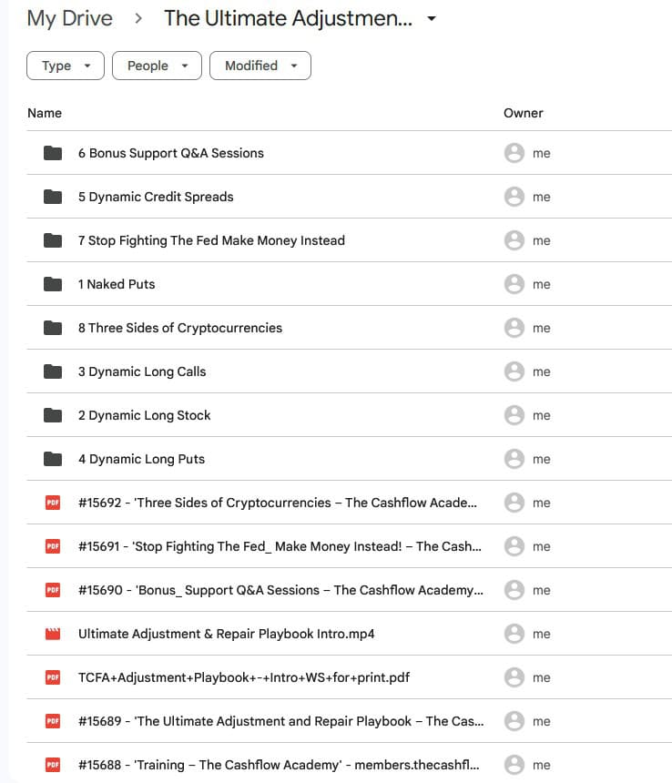This screenshot has height=783, width=672.
Task: Select 7 Stop Fighting The Fed folder
Action: tap(211, 240)
